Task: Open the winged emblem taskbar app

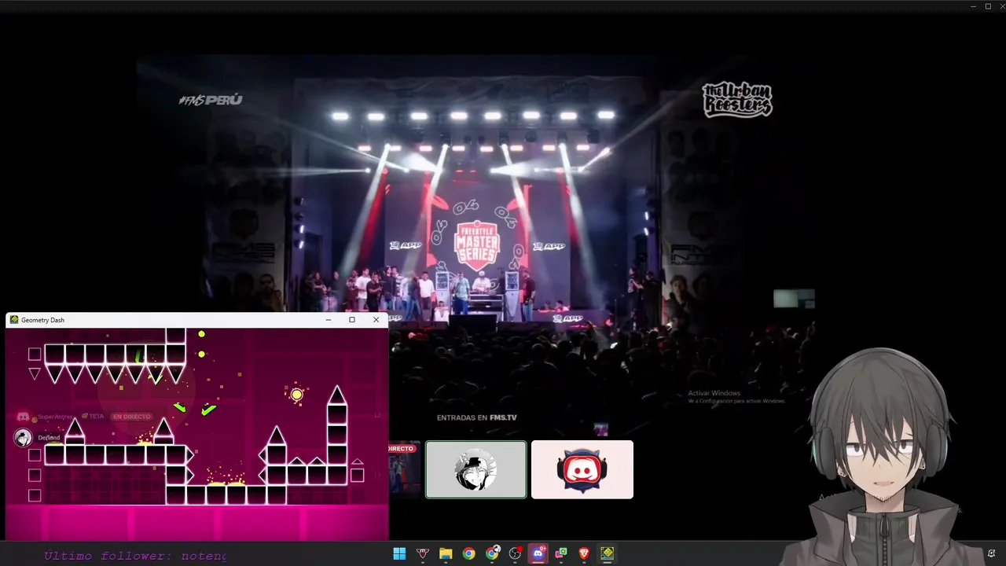Action: (423, 553)
